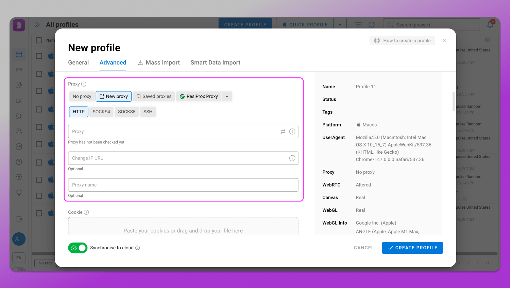Image resolution: width=510 pixels, height=288 pixels.
Task: Select the SOCKS4 proxy type
Action: click(x=101, y=112)
